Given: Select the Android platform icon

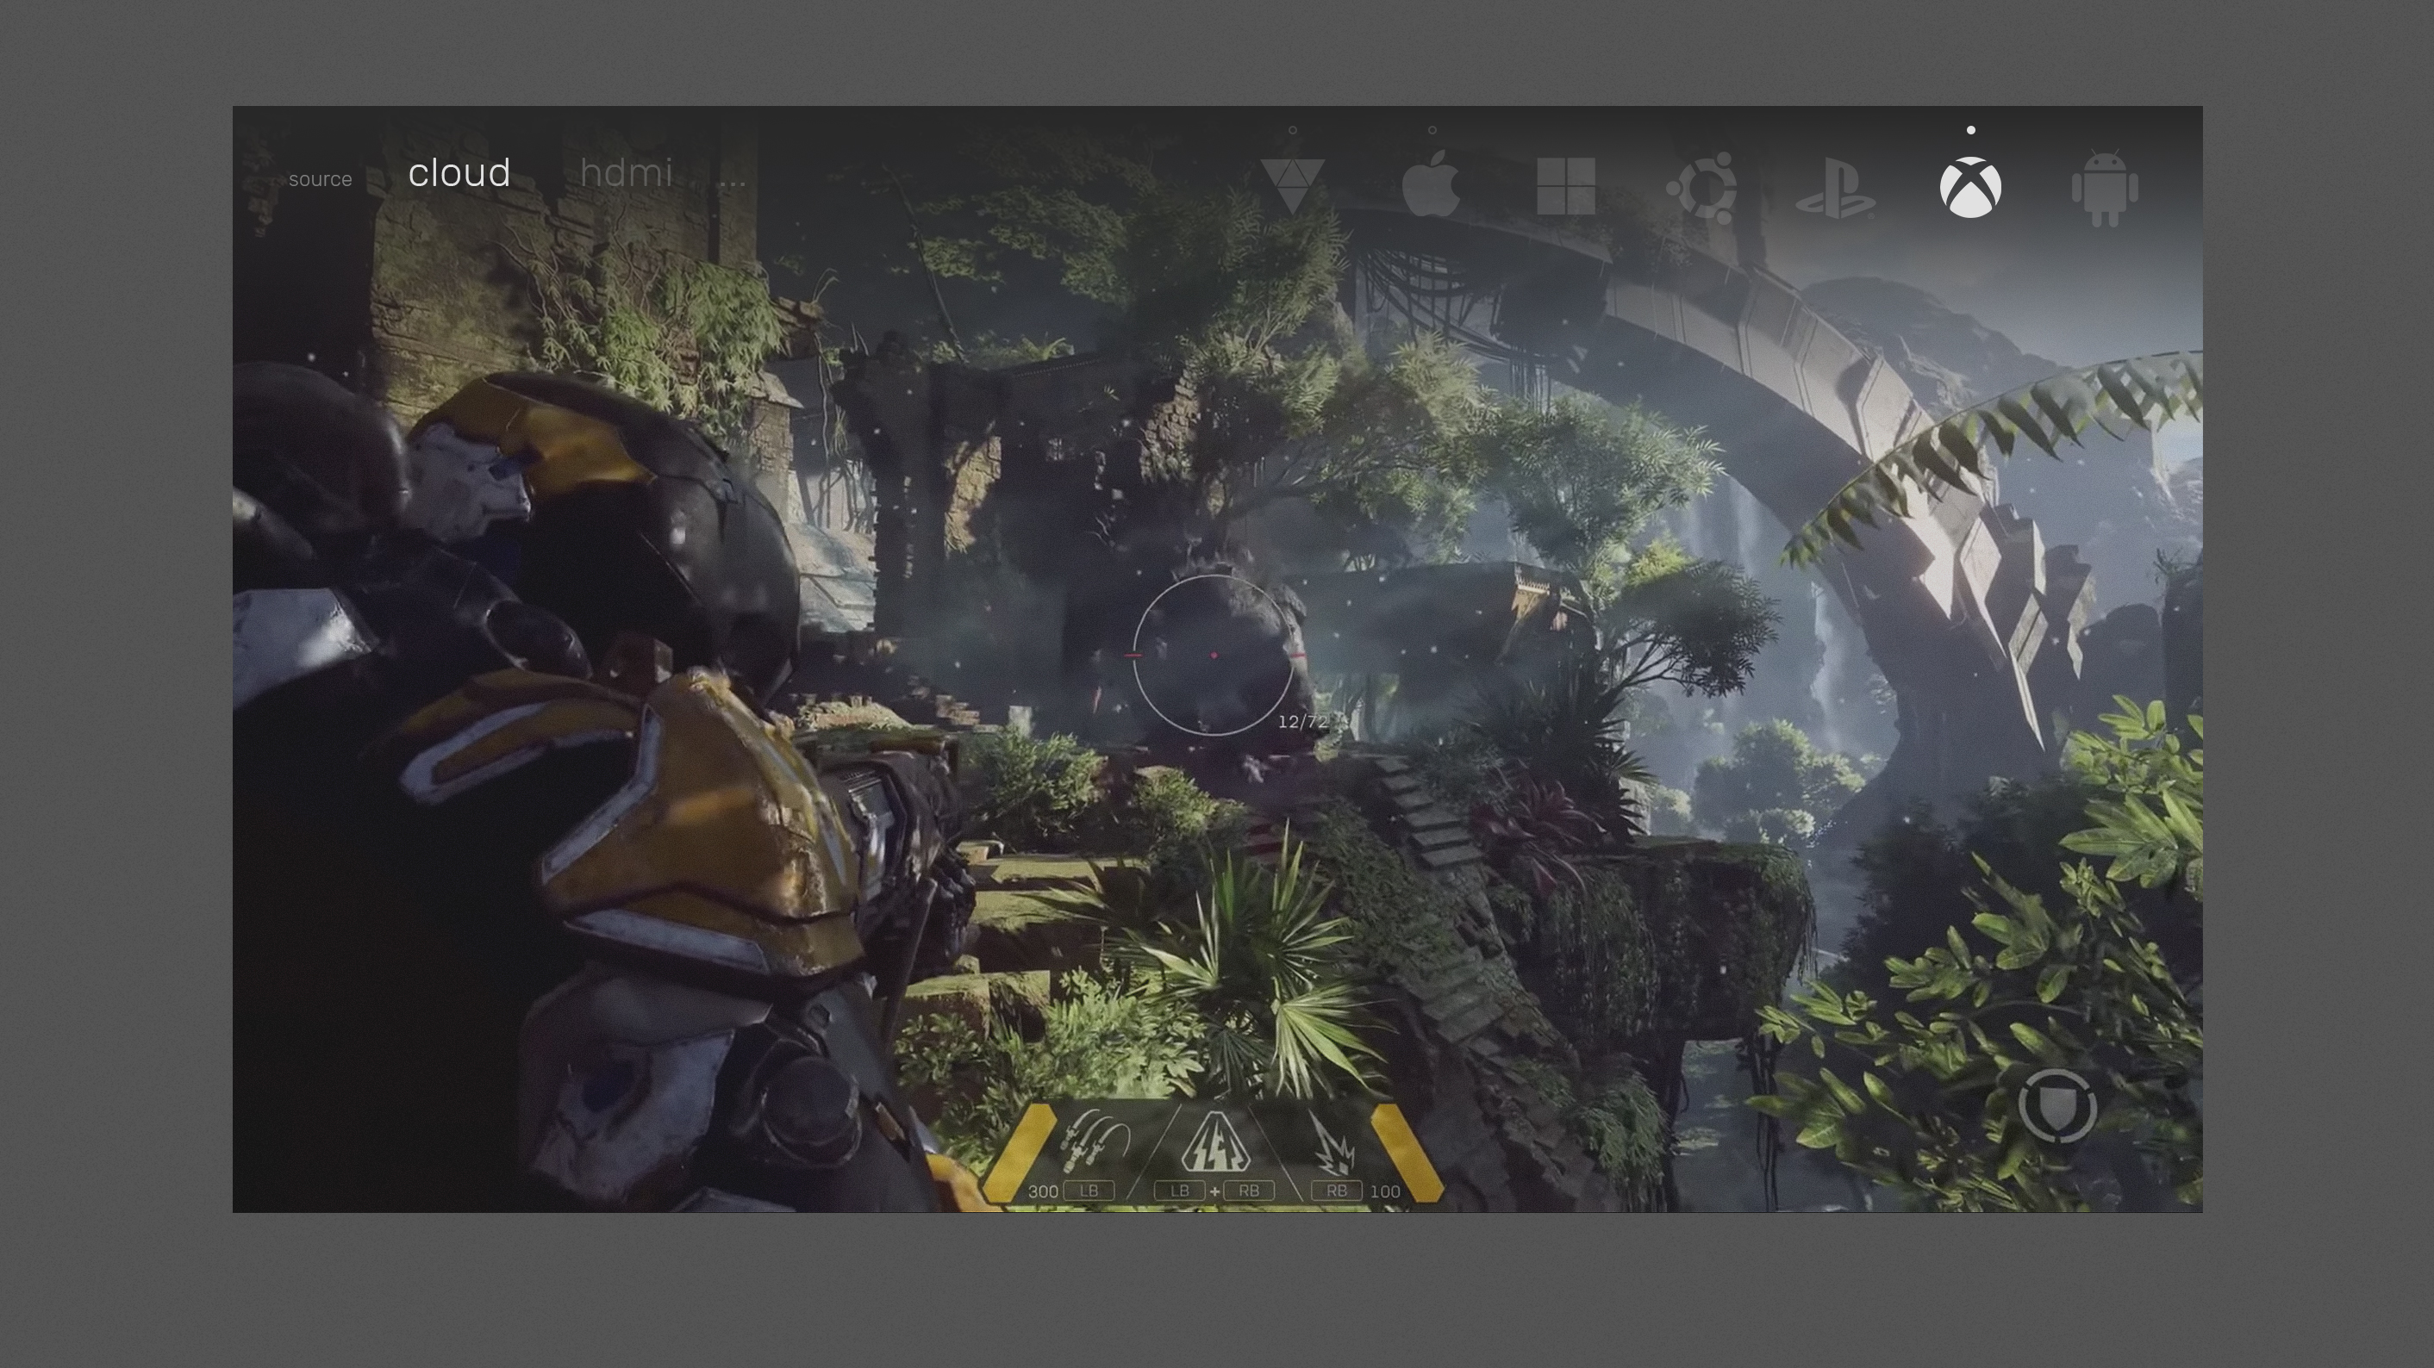Looking at the screenshot, I should [2104, 188].
